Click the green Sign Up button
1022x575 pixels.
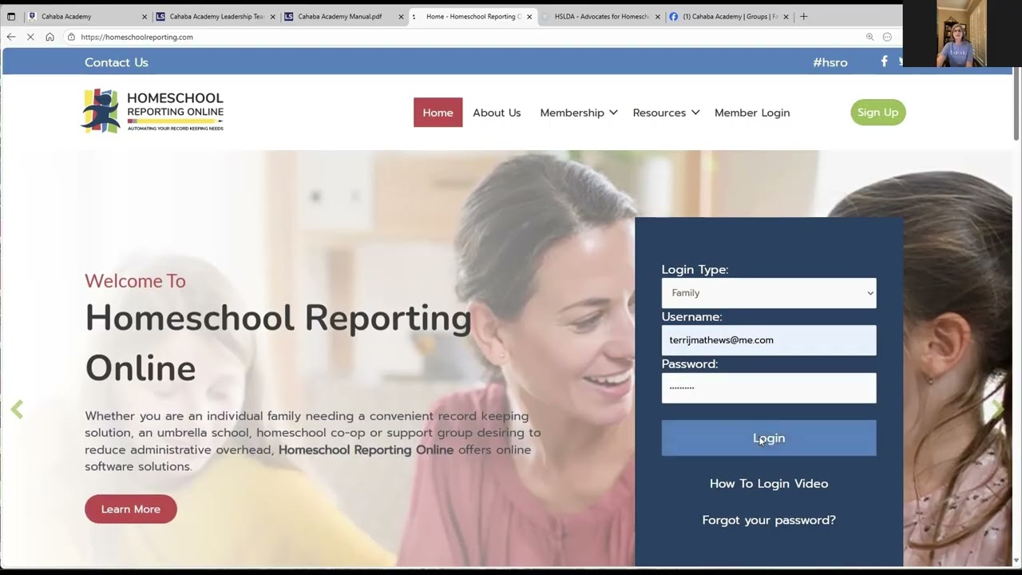pos(878,113)
